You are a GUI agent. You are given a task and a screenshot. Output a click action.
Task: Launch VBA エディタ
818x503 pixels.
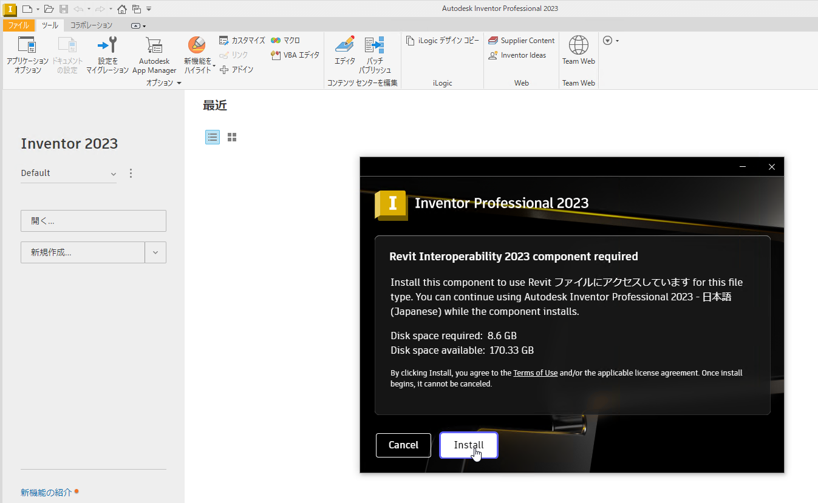tap(295, 55)
